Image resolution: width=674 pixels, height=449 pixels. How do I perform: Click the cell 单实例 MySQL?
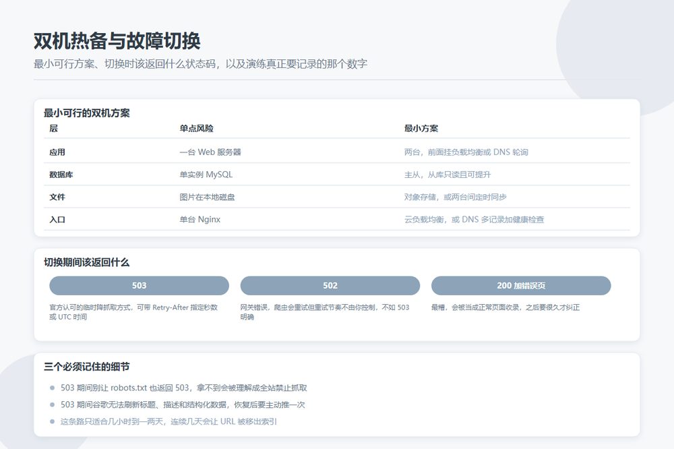tap(206, 175)
